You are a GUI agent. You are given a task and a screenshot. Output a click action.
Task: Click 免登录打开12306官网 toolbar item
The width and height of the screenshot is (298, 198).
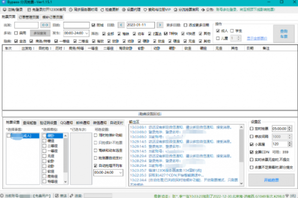(47, 9)
